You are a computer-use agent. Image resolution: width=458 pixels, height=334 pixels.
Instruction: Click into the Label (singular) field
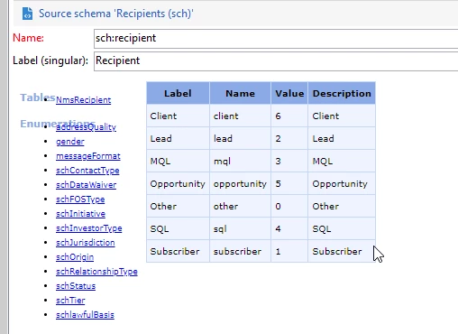276,61
